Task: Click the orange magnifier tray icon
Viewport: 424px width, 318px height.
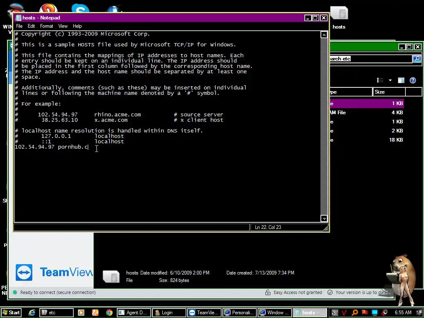Action: [355, 313]
